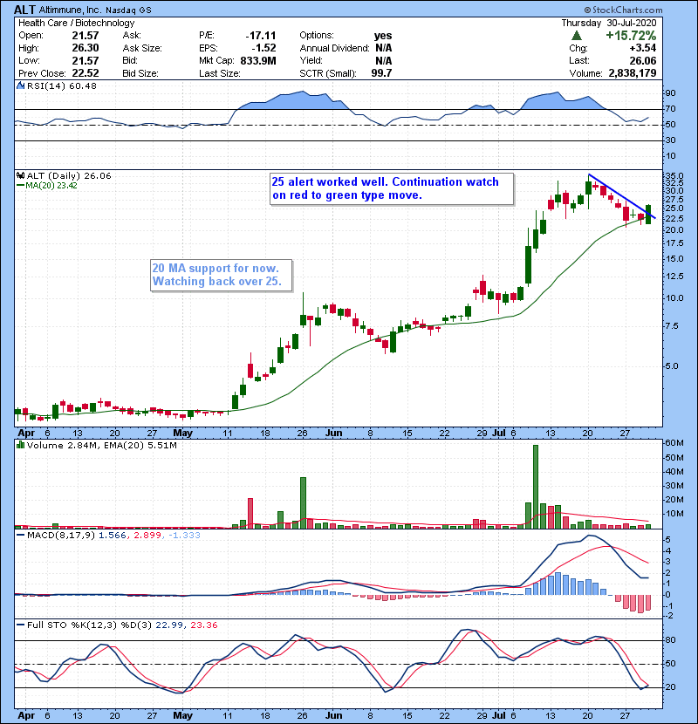Image resolution: width=698 pixels, height=724 pixels.
Task: Click the EPS value -1.52
Action: tap(263, 48)
